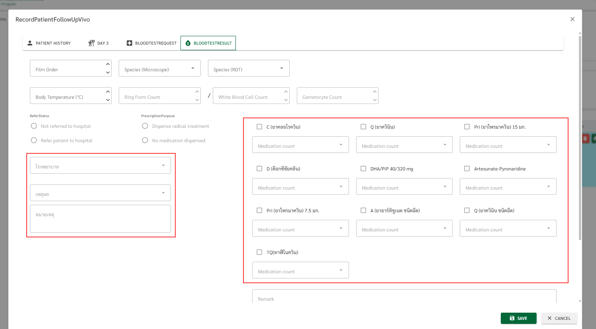The height and width of the screenshot is (329, 596).
Task: Select Refer patient to hospital option
Action: (34, 141)
